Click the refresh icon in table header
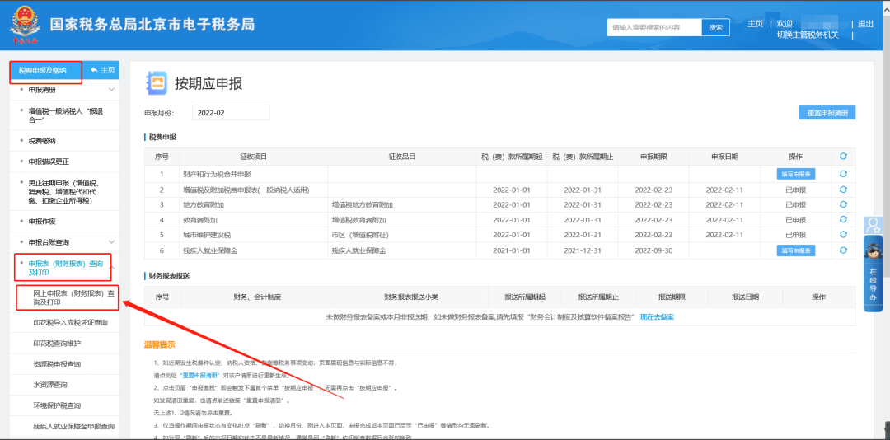The width and height of the screenshot is (890, 440). 843,157
